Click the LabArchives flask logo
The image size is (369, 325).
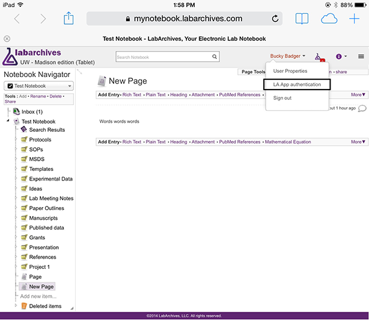pyautogui.click(x=10, y=57)
